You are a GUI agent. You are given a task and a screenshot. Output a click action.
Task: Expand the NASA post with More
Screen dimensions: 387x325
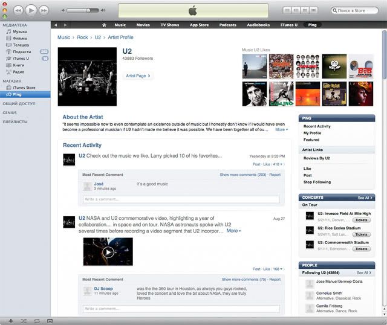233,231
